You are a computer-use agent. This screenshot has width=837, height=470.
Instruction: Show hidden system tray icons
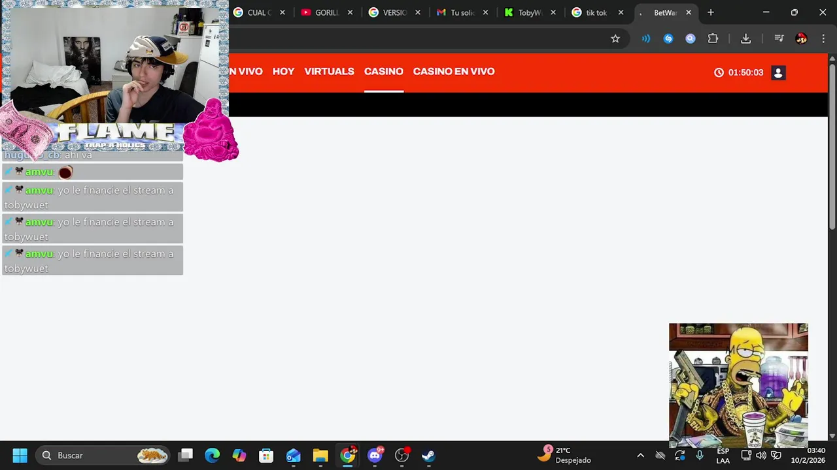(x=640, y=456)
